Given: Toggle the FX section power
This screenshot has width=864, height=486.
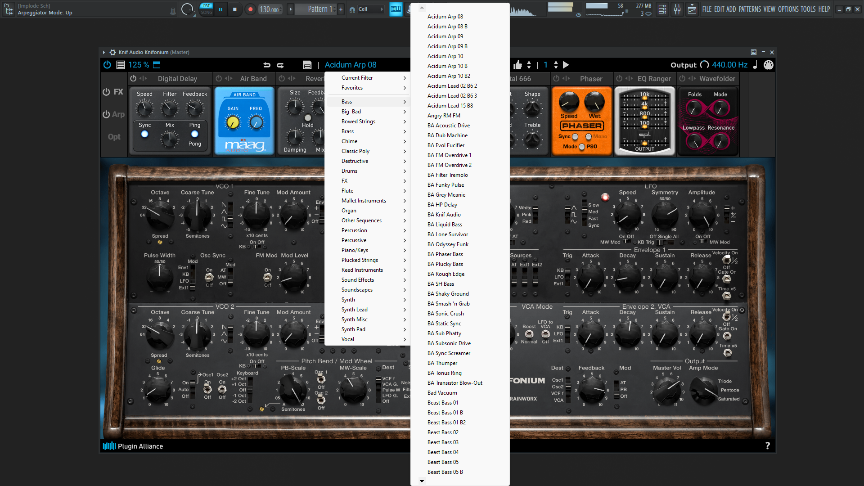Looking at the screenshot, I should tap(106, 92).
